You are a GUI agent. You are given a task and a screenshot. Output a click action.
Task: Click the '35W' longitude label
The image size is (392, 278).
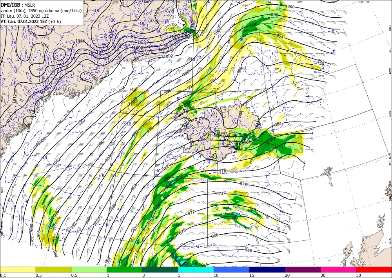click(x=115, y=2)
